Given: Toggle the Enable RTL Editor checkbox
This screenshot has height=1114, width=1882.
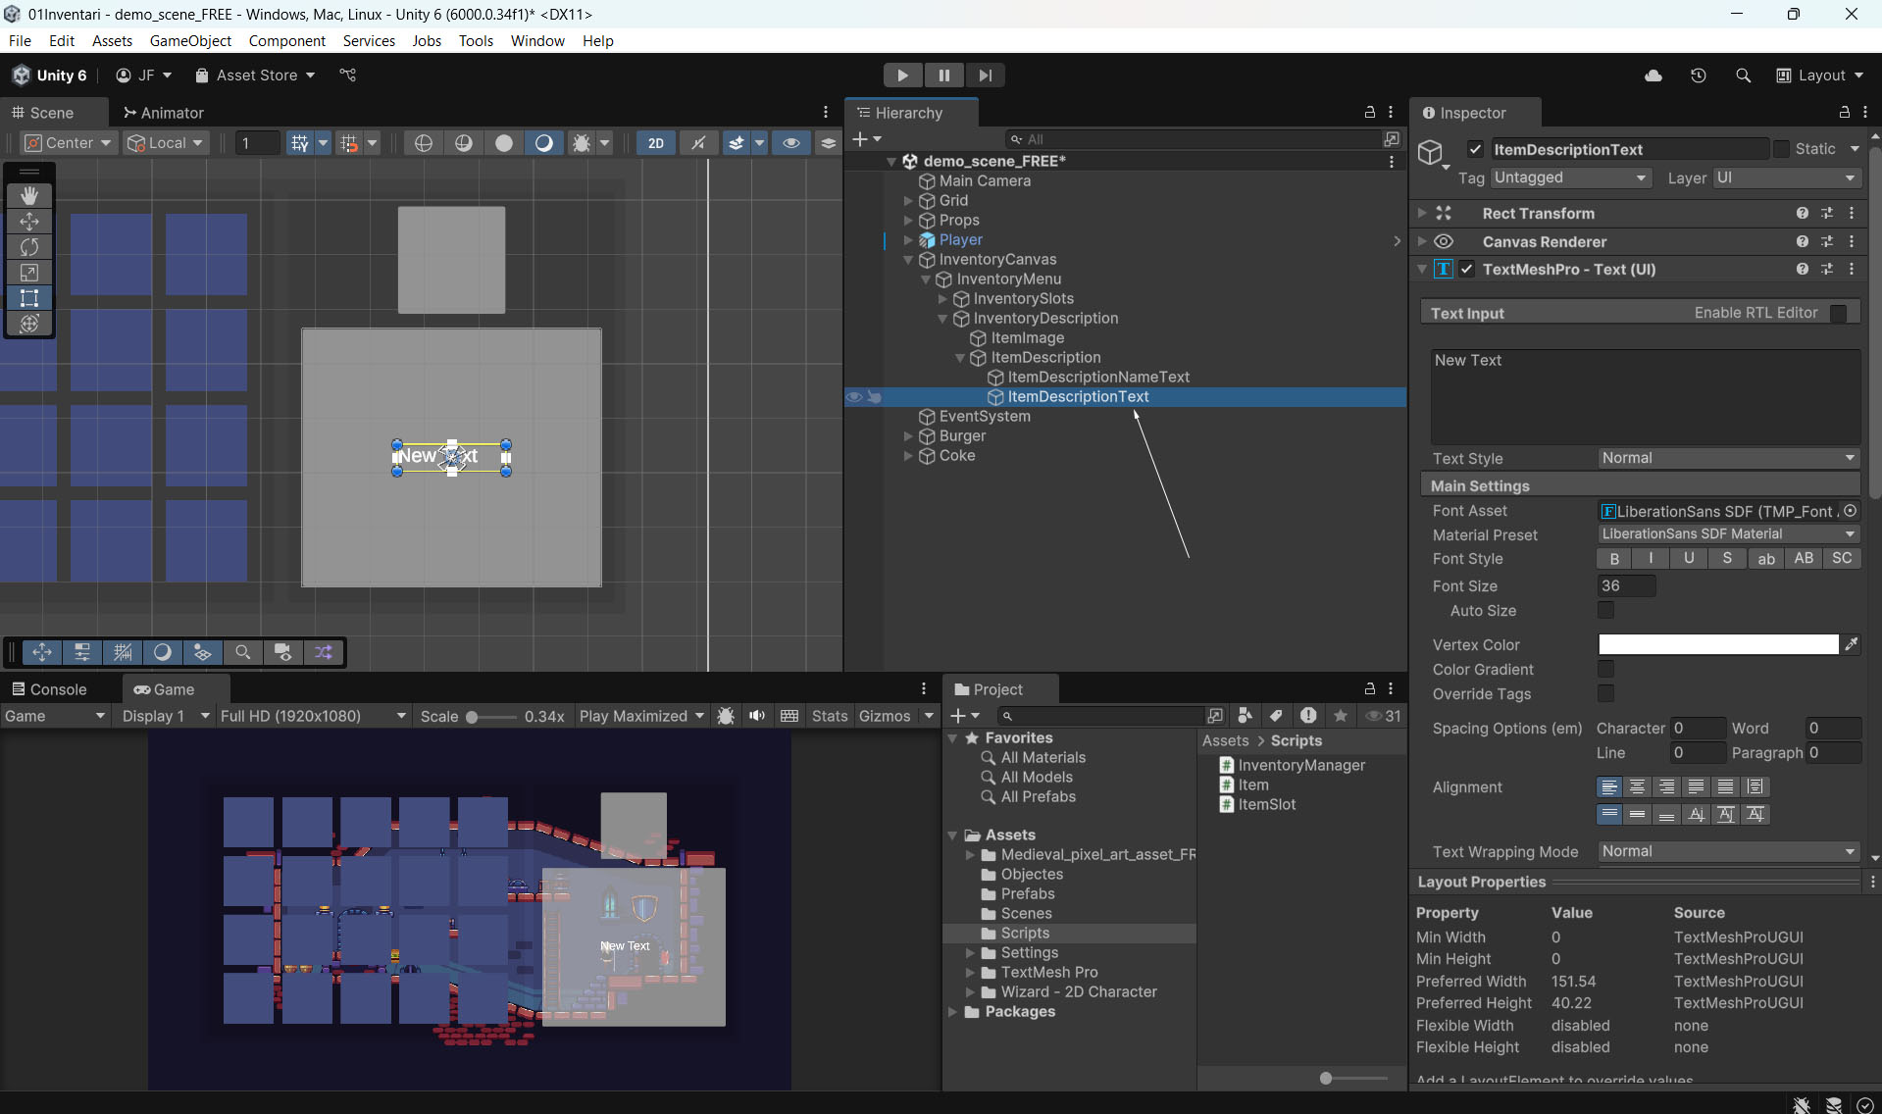Looking at the screenshot, I should pyautogui.click(x=1839, y=313).
